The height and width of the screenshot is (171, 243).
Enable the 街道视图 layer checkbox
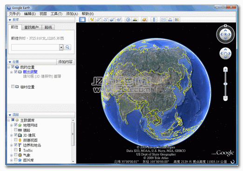click(16, 140)
